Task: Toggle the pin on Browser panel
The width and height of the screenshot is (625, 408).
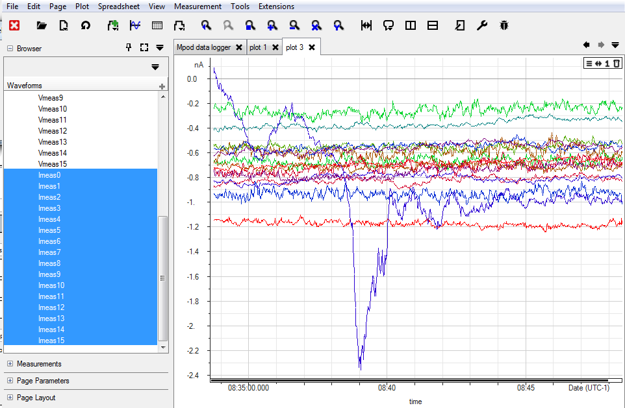Action: point(129,48)
